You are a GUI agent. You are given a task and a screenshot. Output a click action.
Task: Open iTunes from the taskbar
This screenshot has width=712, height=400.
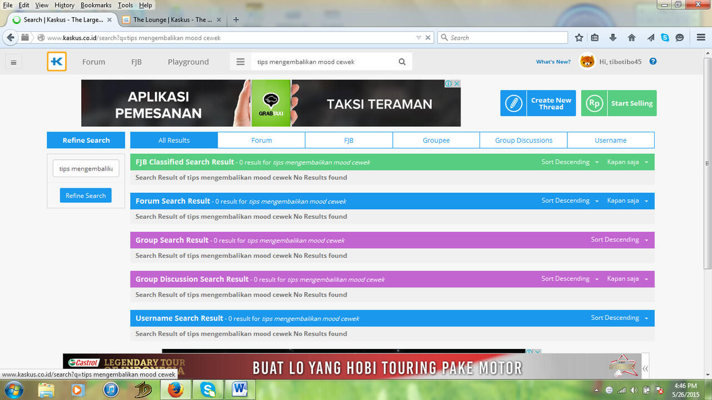click(111, 389)
